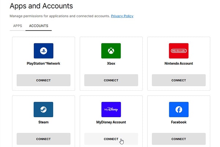Connect the Nintendo Account
The image size is (220, 147).
[x=179, y=80]
